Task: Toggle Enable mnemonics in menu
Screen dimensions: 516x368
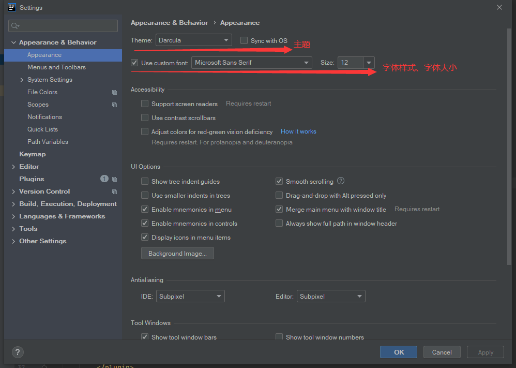Action: pos(144,209)
